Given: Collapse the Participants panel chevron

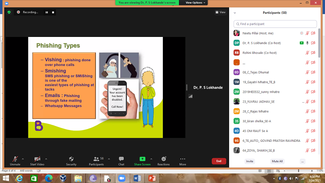Looking at the screenshot, I should 235,13.
